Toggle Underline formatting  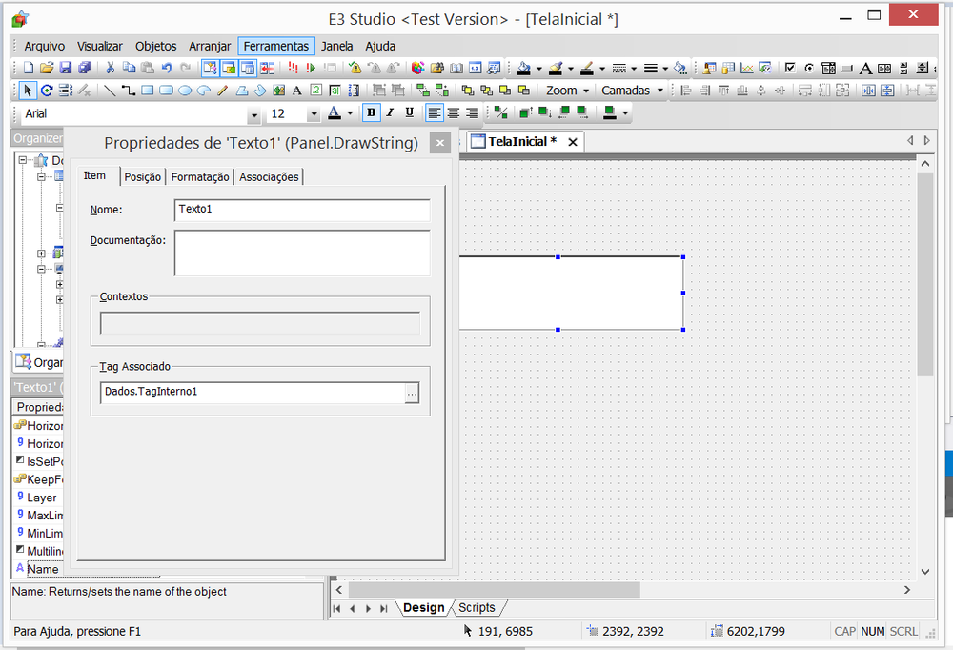pyautogui.click(x=409, y=112)
